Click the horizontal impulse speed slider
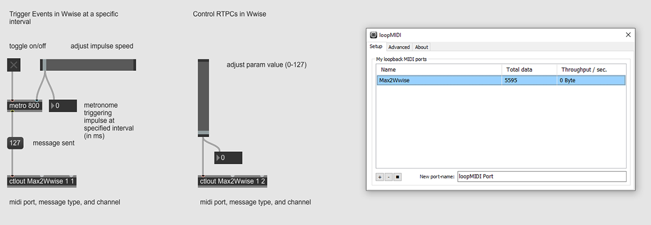651x225 pixels. point(88,65)
